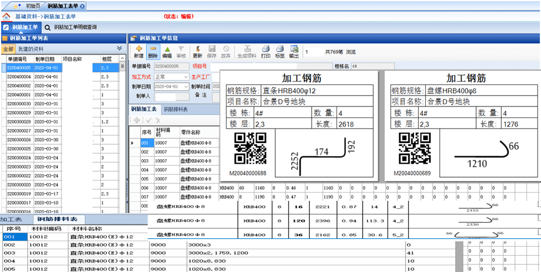Click the 保存 (save) floppy disk icon
Screen dimensions: 541x272
[x=212, y=49]
